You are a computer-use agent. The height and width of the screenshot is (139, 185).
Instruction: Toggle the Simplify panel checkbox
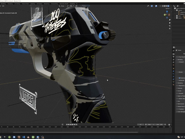click(x=178, y=93)
